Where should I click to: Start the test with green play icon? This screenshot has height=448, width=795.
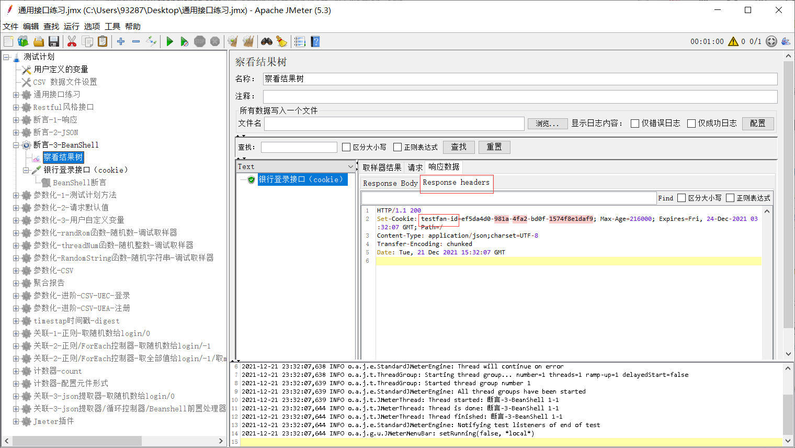click(169, 41)
